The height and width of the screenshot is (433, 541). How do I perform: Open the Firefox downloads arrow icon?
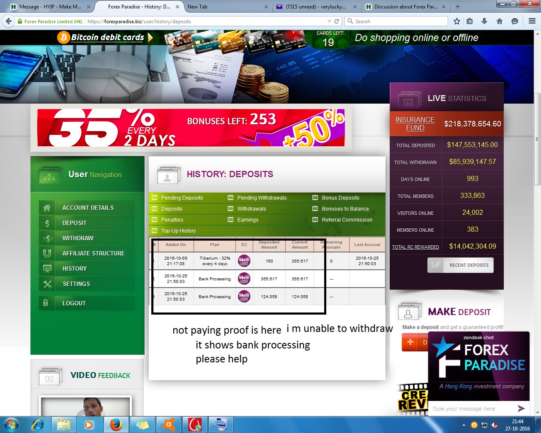click(484, 21)
